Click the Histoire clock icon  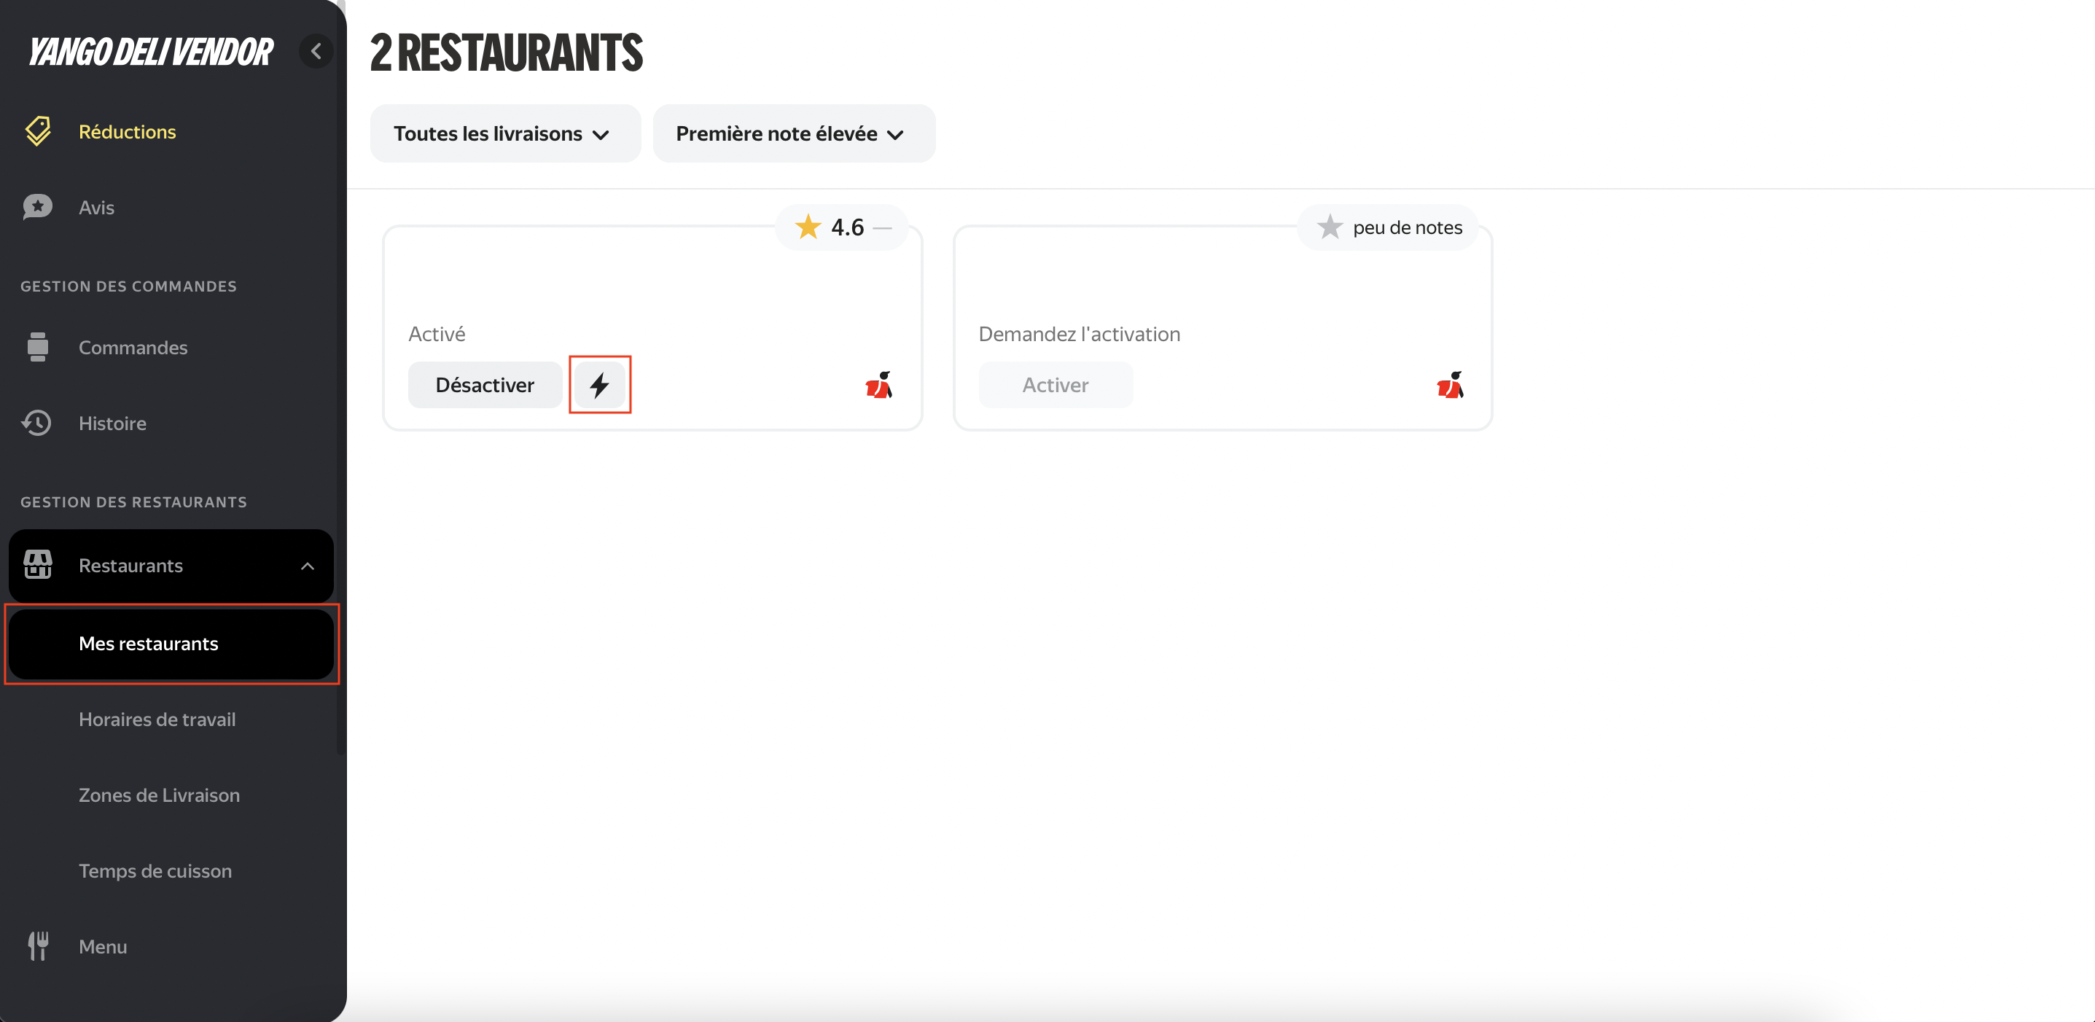(37, 423)
